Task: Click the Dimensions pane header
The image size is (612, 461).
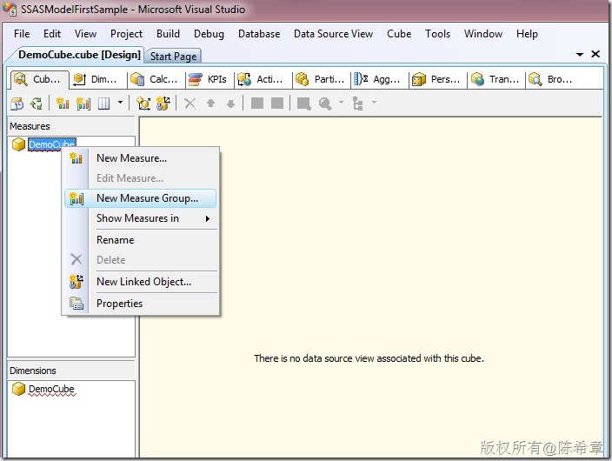Action: click(71, 371)
